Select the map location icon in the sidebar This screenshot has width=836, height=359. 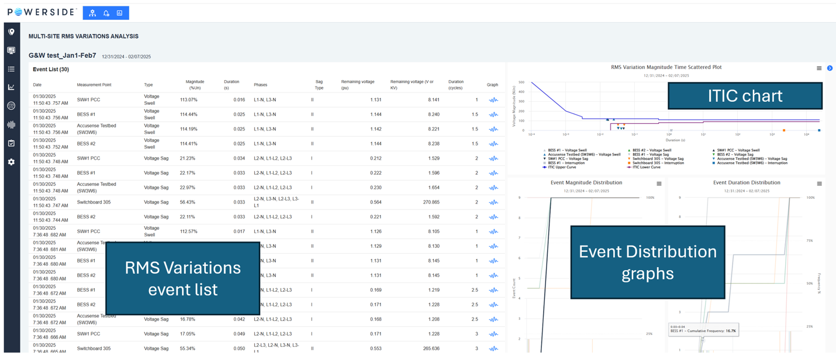click(11, 33)
